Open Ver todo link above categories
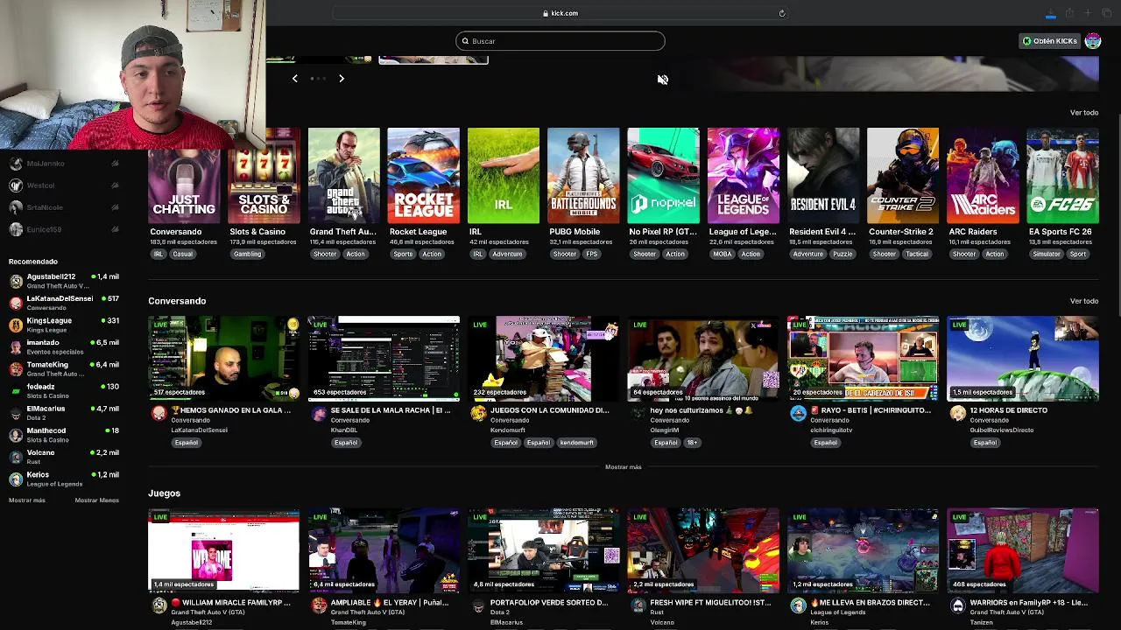This screenshot has height=630, width=1121. (x=1083, y=113)
